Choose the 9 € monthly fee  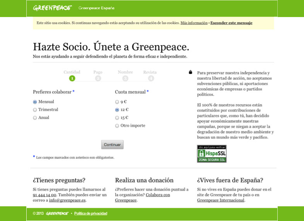point(117,102)
